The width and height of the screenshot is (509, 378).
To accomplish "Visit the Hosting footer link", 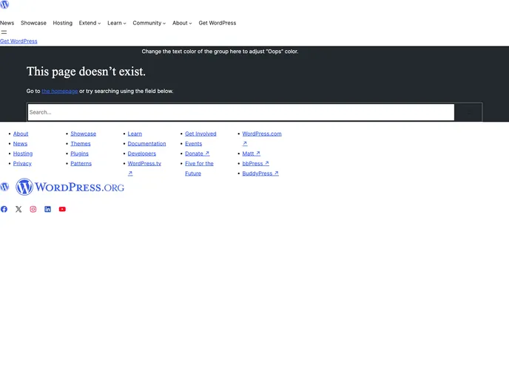I will [x=23, y=154].
